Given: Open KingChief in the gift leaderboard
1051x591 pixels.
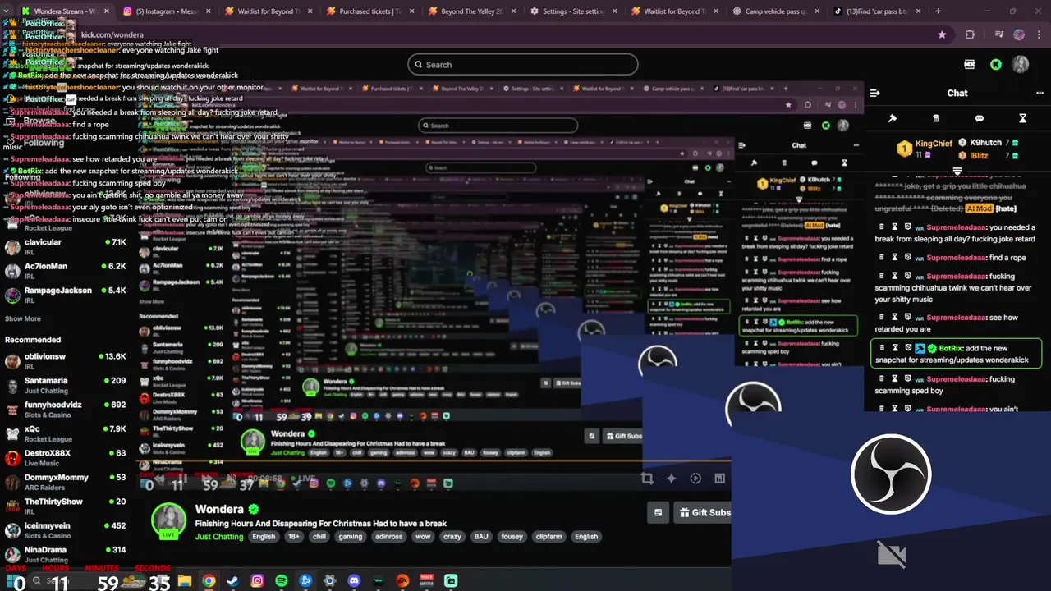Looking at the screenshot, I should click(925, 148).
